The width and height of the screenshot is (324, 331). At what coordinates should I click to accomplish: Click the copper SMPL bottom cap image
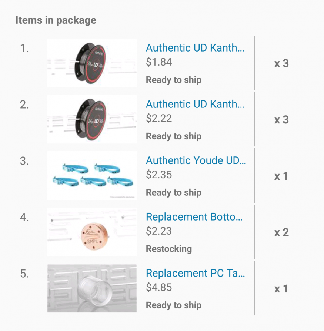pyautogui.click(x=91, y=232)
